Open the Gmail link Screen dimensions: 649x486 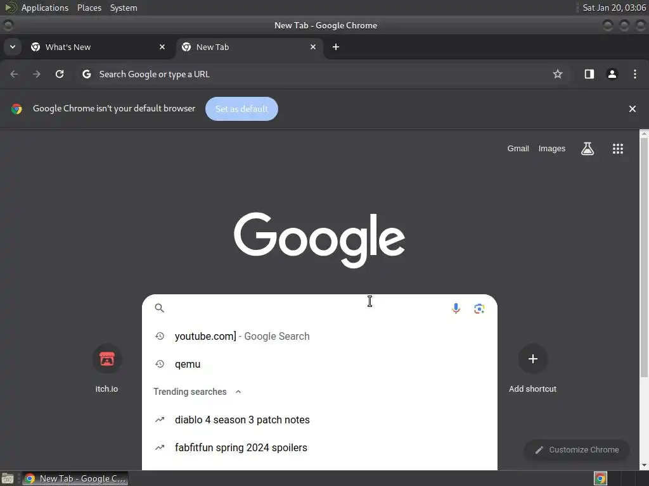(518, 148)
